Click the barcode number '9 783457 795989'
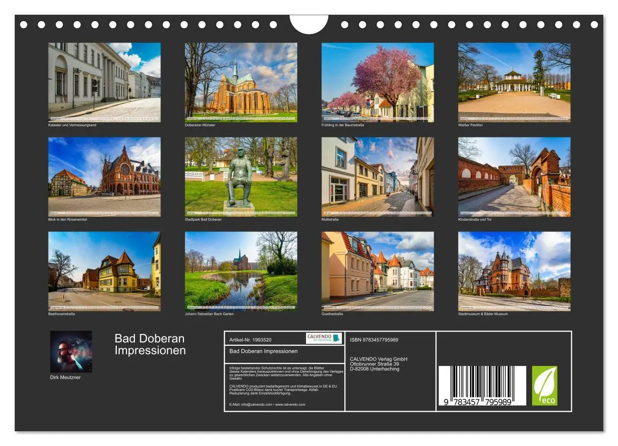618x446 pixels. pos(478,402)
